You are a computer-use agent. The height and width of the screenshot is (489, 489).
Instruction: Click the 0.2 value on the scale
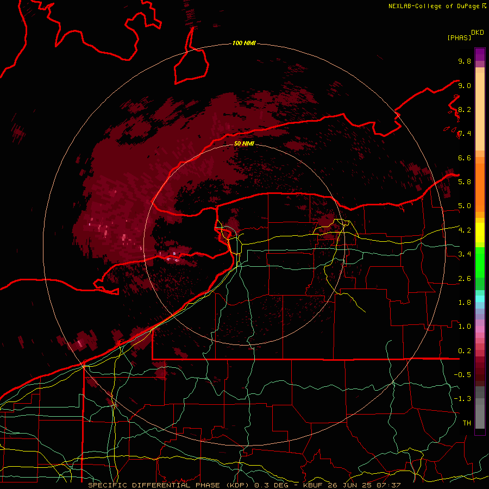(465, 350)
